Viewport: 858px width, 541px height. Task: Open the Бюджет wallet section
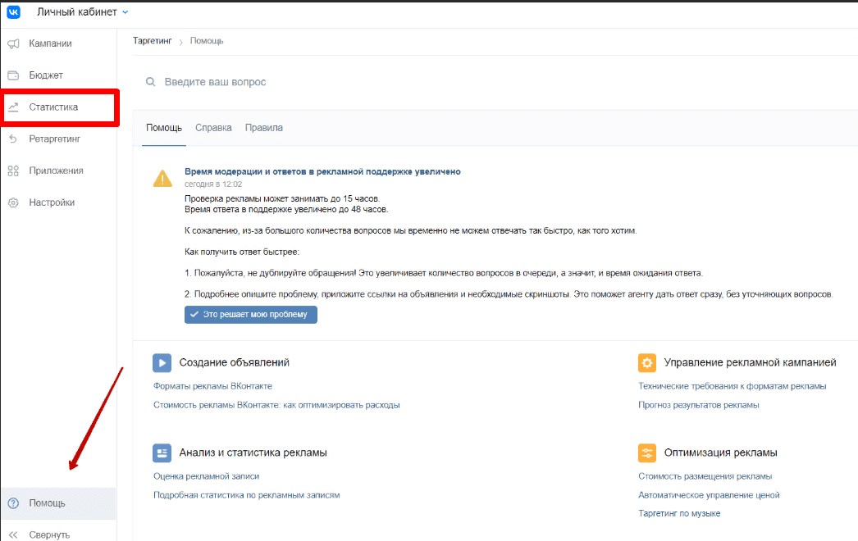[x=45, y=75]
